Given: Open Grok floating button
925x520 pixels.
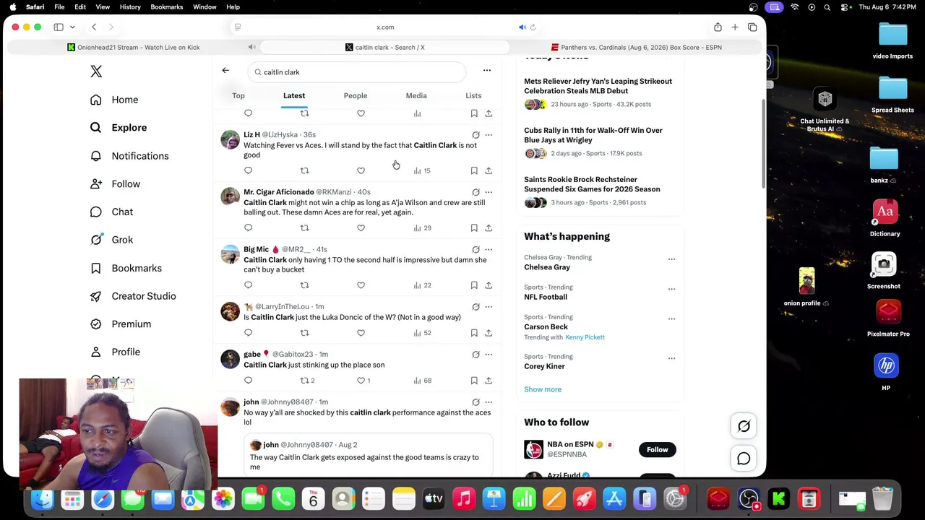Looking at the screenshot, I should pyautogui.click(x=744, y=426).
